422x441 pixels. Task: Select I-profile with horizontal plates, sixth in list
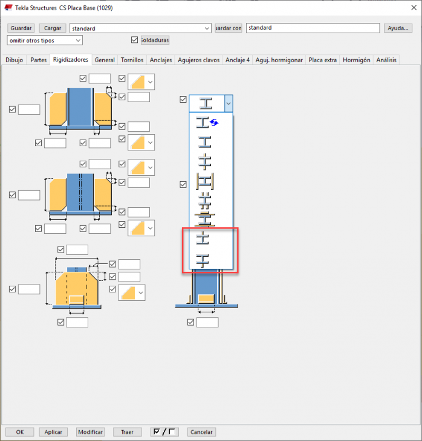[205, 218]
